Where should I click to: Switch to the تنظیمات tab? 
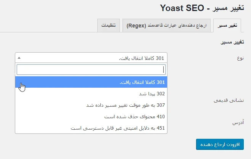tap(109, 26)
